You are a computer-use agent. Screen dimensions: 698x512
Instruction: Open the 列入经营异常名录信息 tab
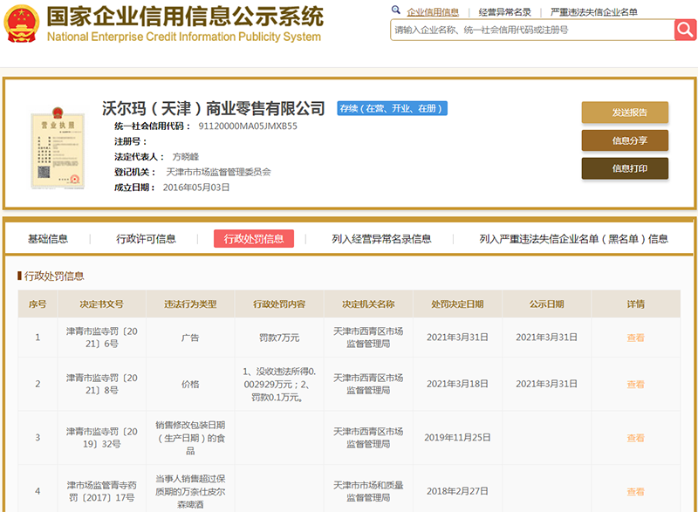[x=381, y=239]
